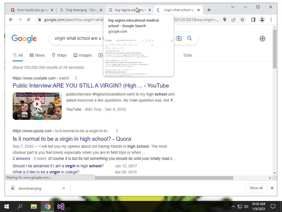Image resolution: width=282 pixels, height=212 pixels.
Task: Click the Google search input field
Action: pyautogui.click(x=79, y=38)
